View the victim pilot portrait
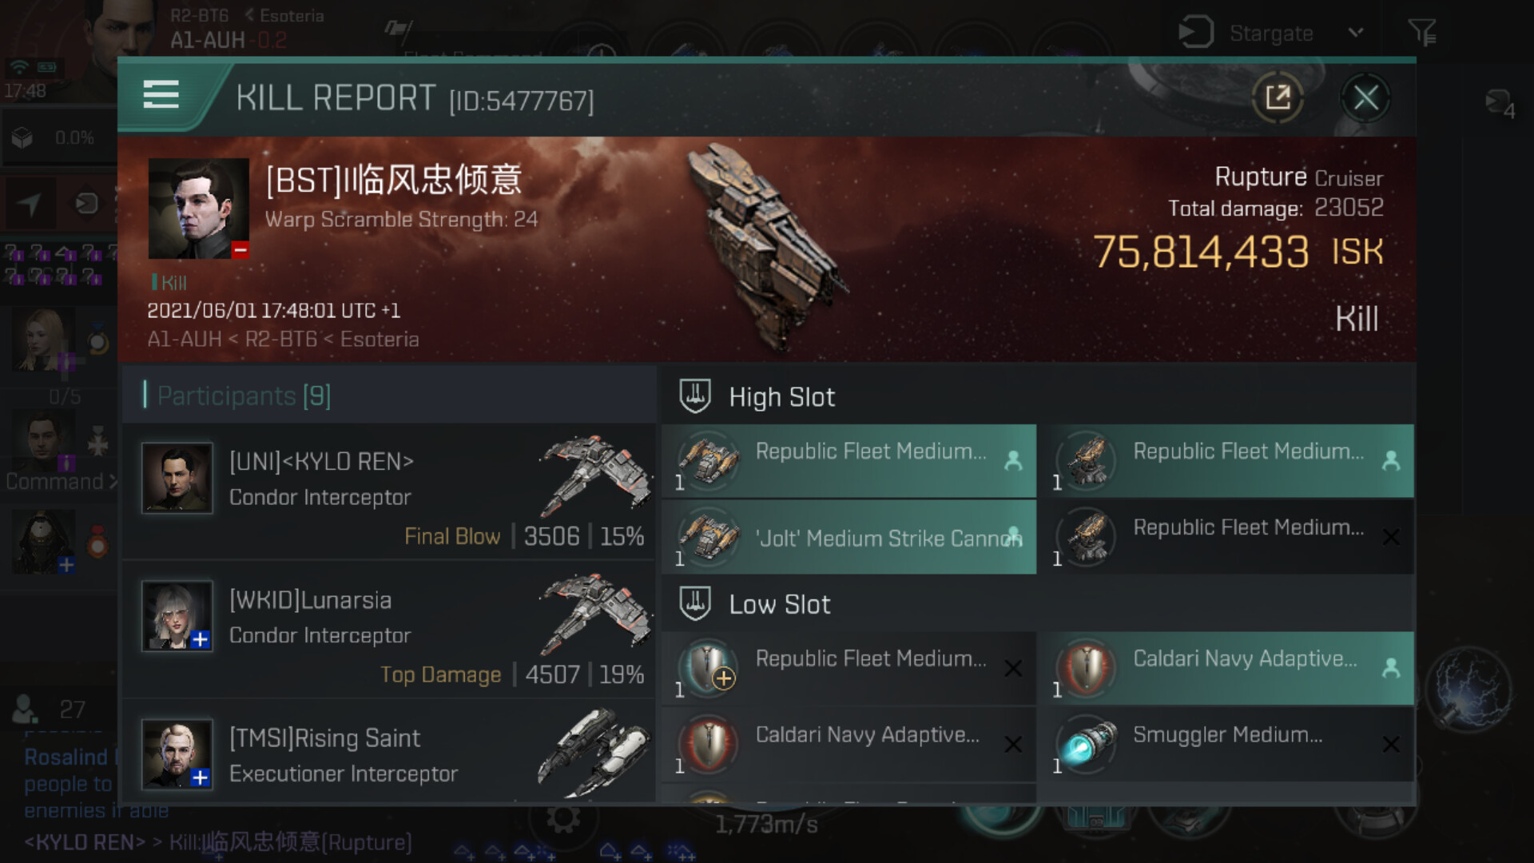Viewport: 1534px width, 863px height. pyautogui.click(x=198, y=209)
